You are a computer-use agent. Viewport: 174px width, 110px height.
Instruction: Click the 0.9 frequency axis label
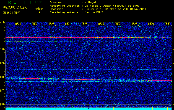pyautogui.click(x=2, y=63)
